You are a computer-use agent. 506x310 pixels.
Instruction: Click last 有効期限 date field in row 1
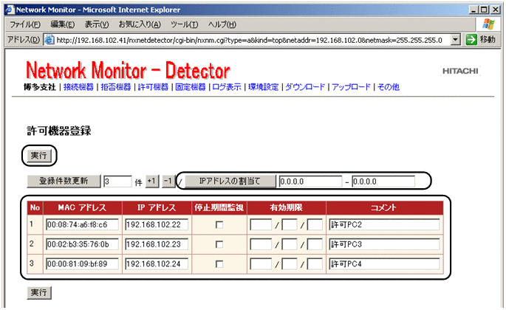tap(315, 224)
